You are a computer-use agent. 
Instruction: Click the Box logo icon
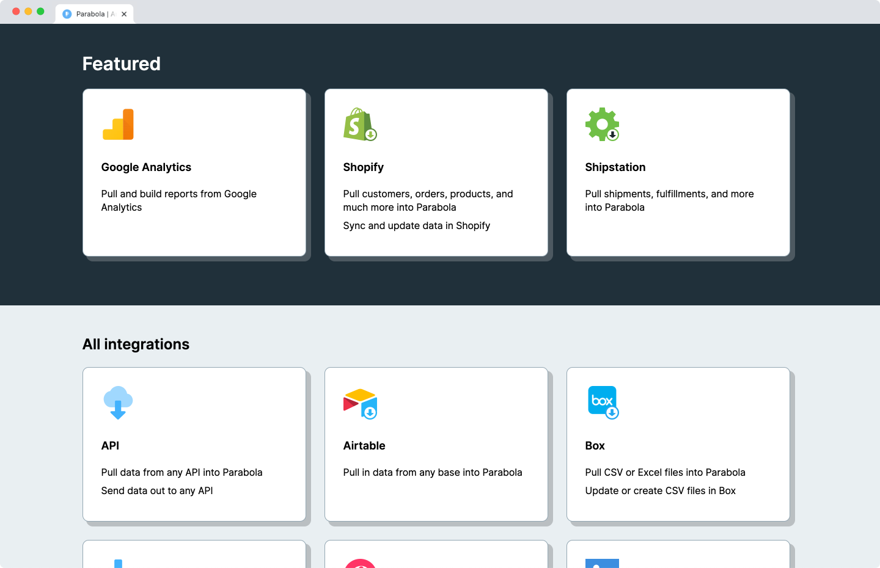tap(603, 402)
